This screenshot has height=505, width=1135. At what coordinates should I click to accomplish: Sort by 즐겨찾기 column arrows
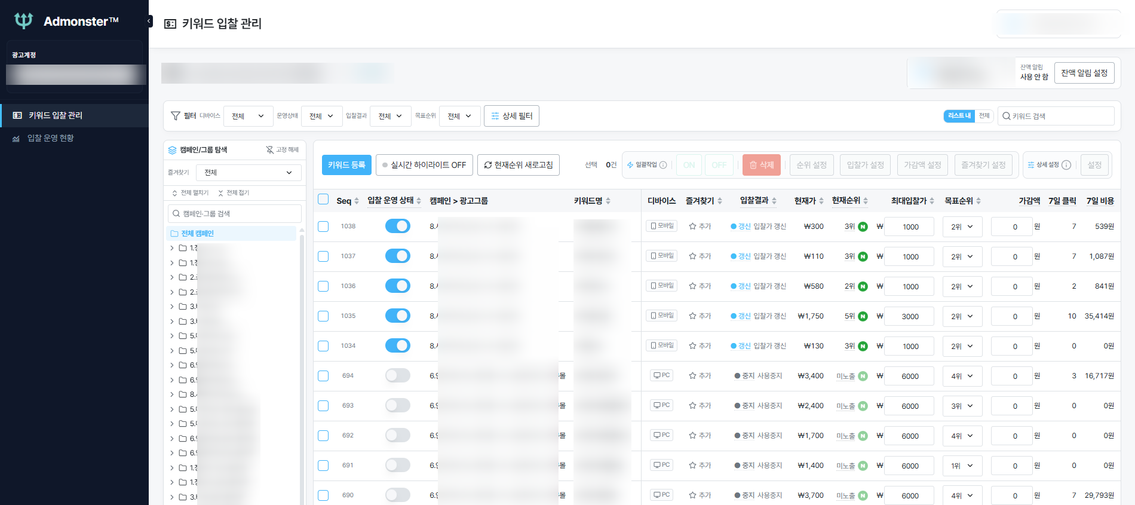pyautogui.click(x=720, y=201)
